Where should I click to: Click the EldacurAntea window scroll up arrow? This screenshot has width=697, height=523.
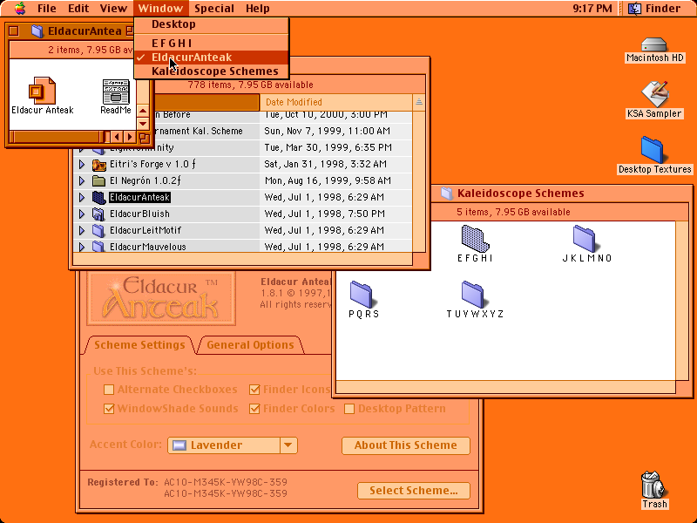click(x=143, y=111)
